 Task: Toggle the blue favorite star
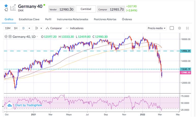pyautogui.click(x=6, y=6)
